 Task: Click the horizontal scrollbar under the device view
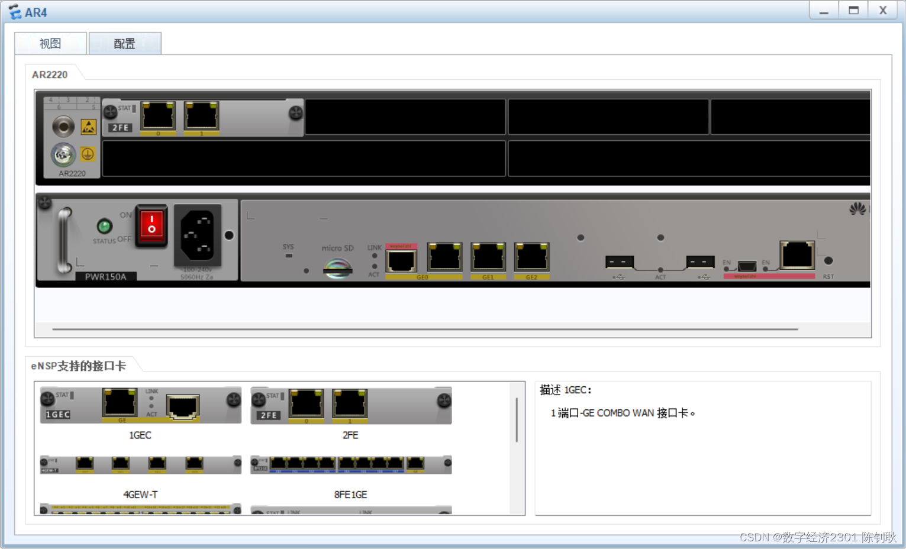click(425, 330)
